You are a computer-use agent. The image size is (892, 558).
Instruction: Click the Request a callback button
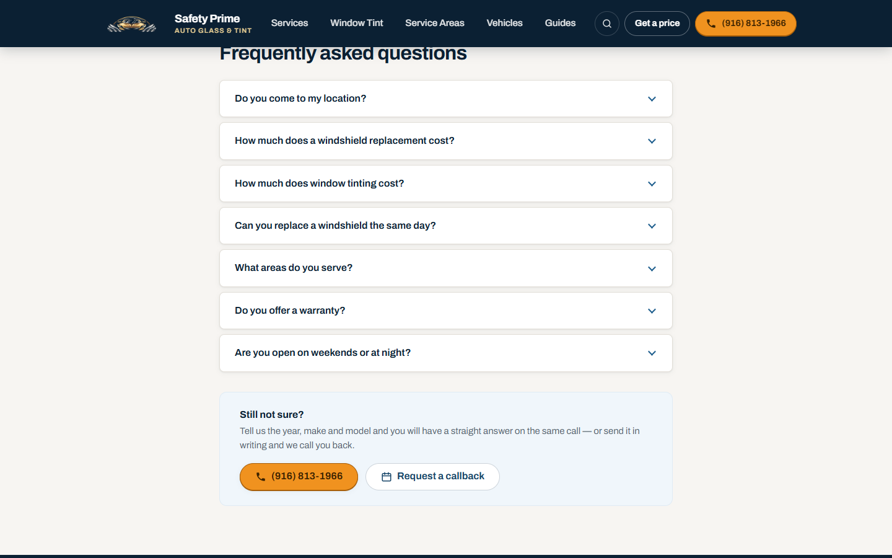432,477
